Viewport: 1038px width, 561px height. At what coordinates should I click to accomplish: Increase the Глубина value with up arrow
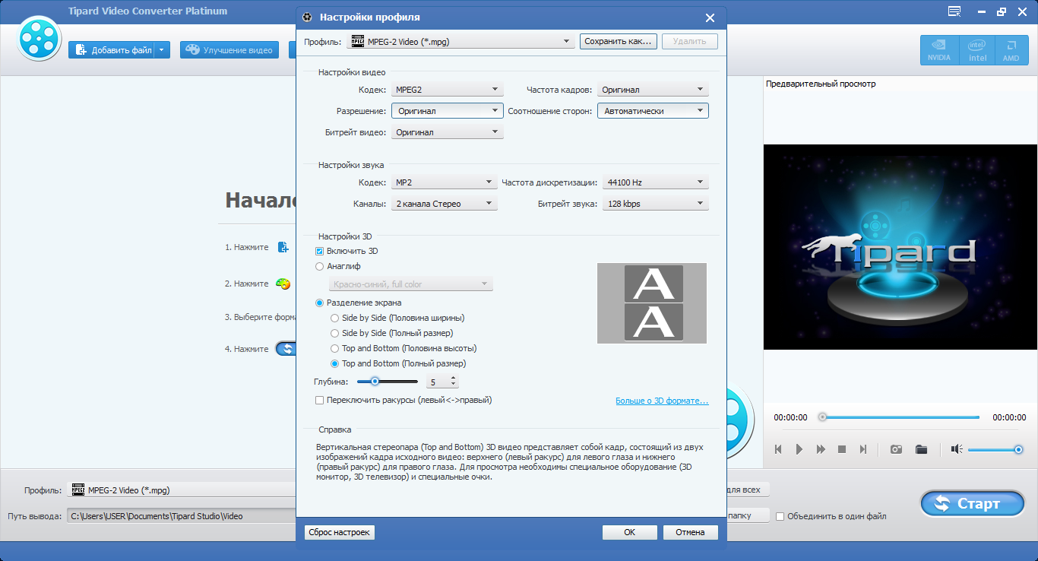454,378
